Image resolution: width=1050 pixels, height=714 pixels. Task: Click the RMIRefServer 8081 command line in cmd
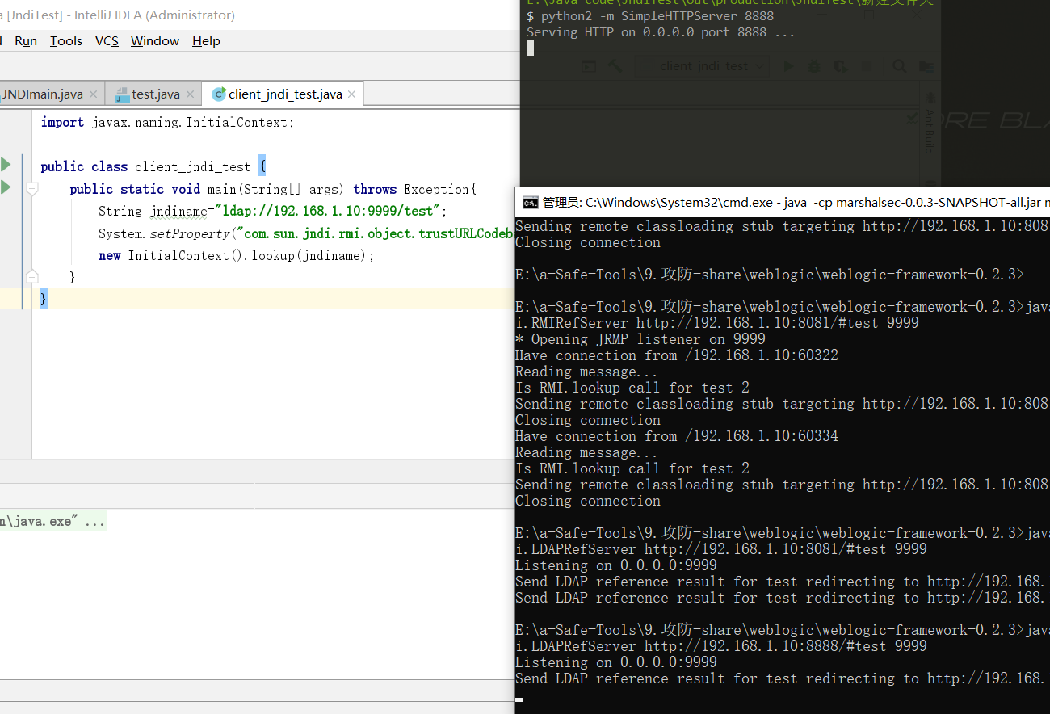717,323
